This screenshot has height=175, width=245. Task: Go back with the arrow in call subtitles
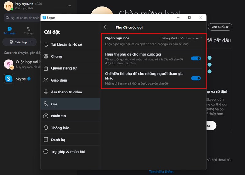coord(106,27)
